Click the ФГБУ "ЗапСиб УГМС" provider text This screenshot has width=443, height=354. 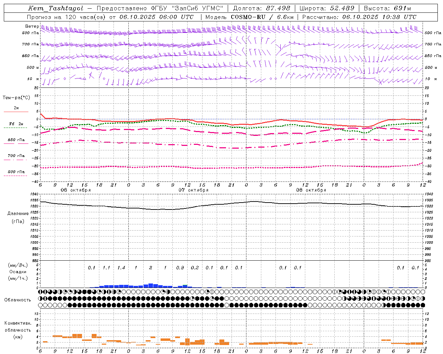(187, 8)
